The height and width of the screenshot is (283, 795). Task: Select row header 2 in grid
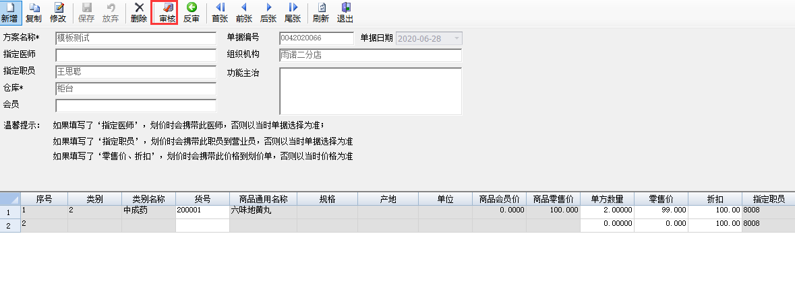10,226
